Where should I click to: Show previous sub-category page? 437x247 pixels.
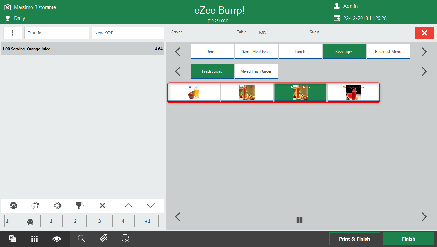[x=178, y=71]
